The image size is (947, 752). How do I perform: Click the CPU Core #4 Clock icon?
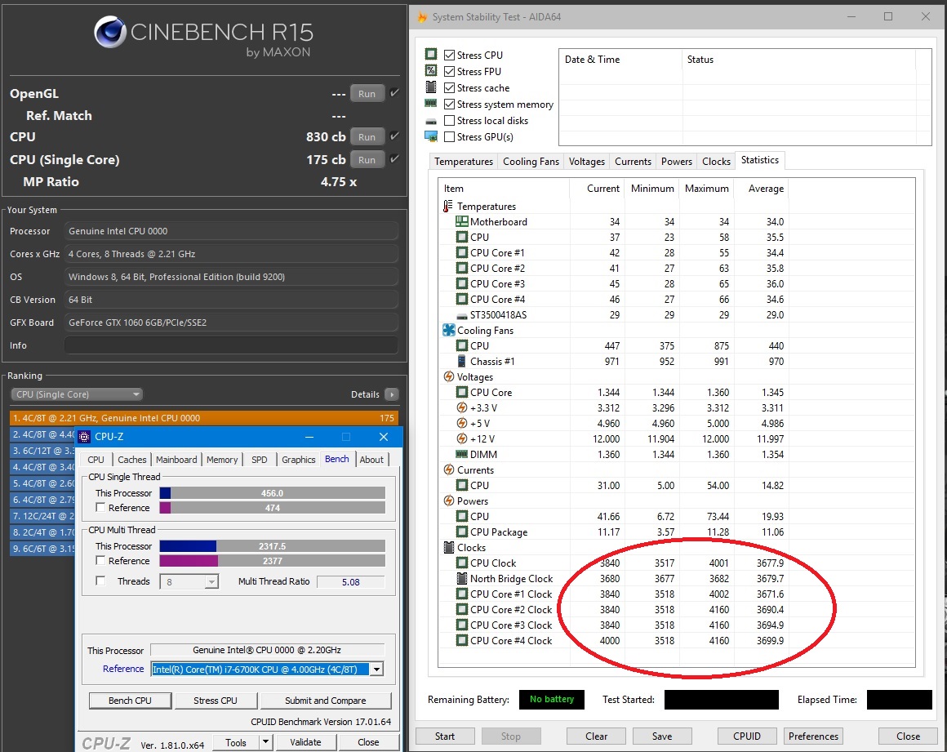click(461, 640)
